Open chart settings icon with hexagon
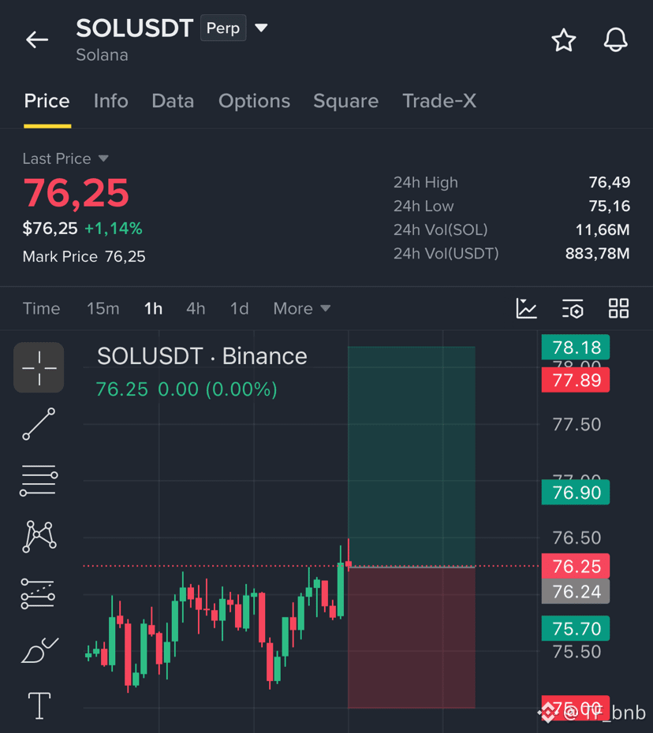 pyautogui.click(x=573, y=308)
